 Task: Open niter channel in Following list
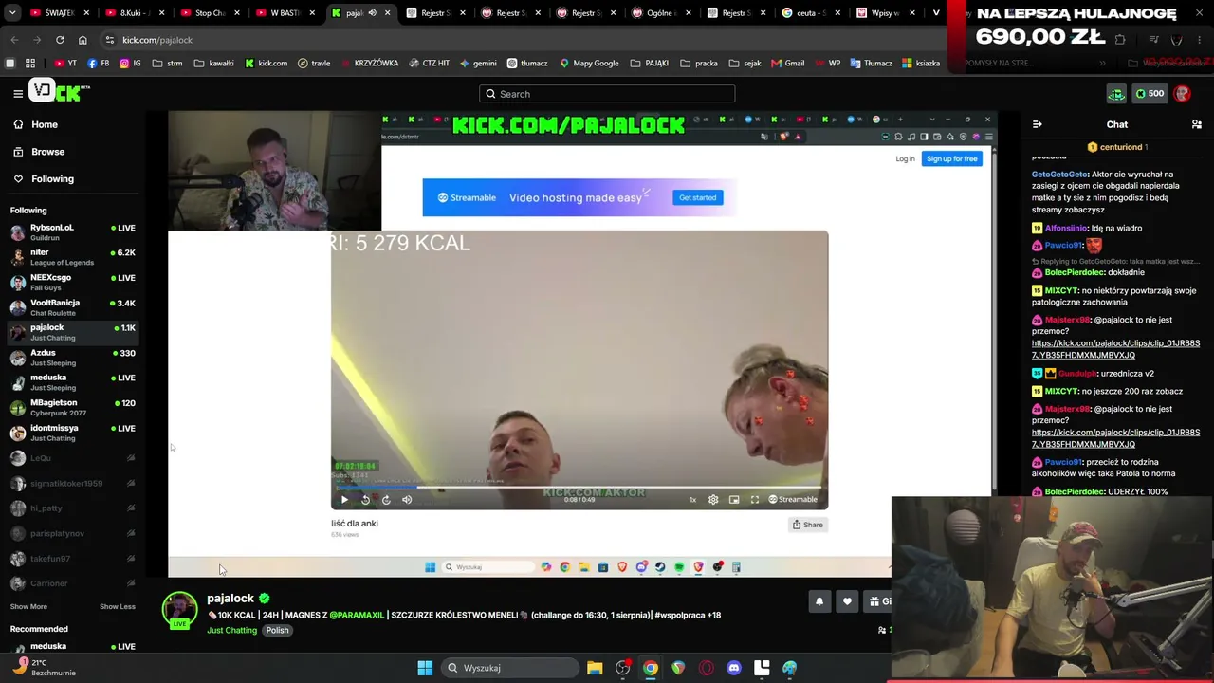coord(73,257)
